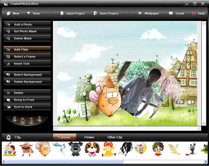Click Select Background button
This screenshot has height=166, width=209.
(27, 75)
